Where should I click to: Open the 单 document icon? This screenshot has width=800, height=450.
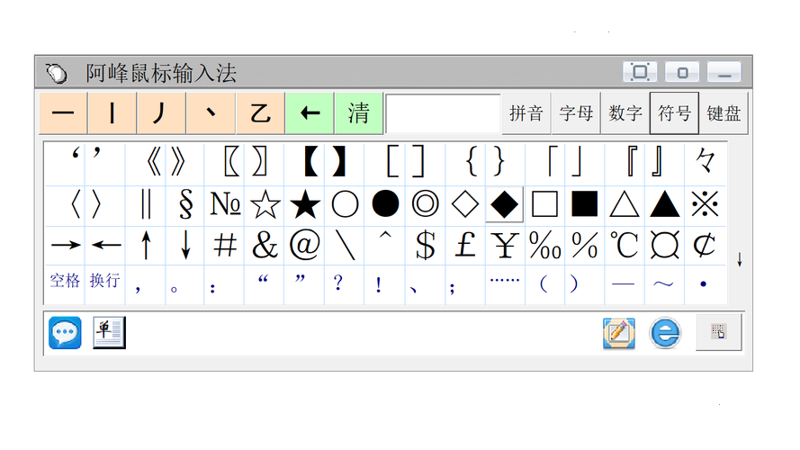point(109,333)
